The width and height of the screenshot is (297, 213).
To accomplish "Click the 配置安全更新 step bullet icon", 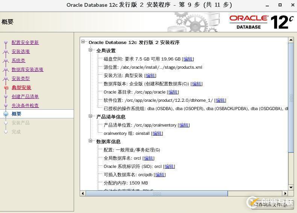I will click(6, 42).
